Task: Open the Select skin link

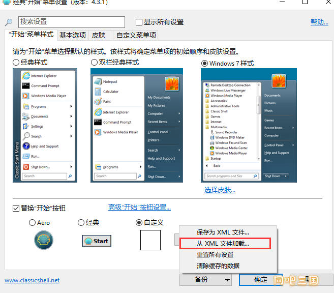Action: pyautogui.click(x=220, y=190)
